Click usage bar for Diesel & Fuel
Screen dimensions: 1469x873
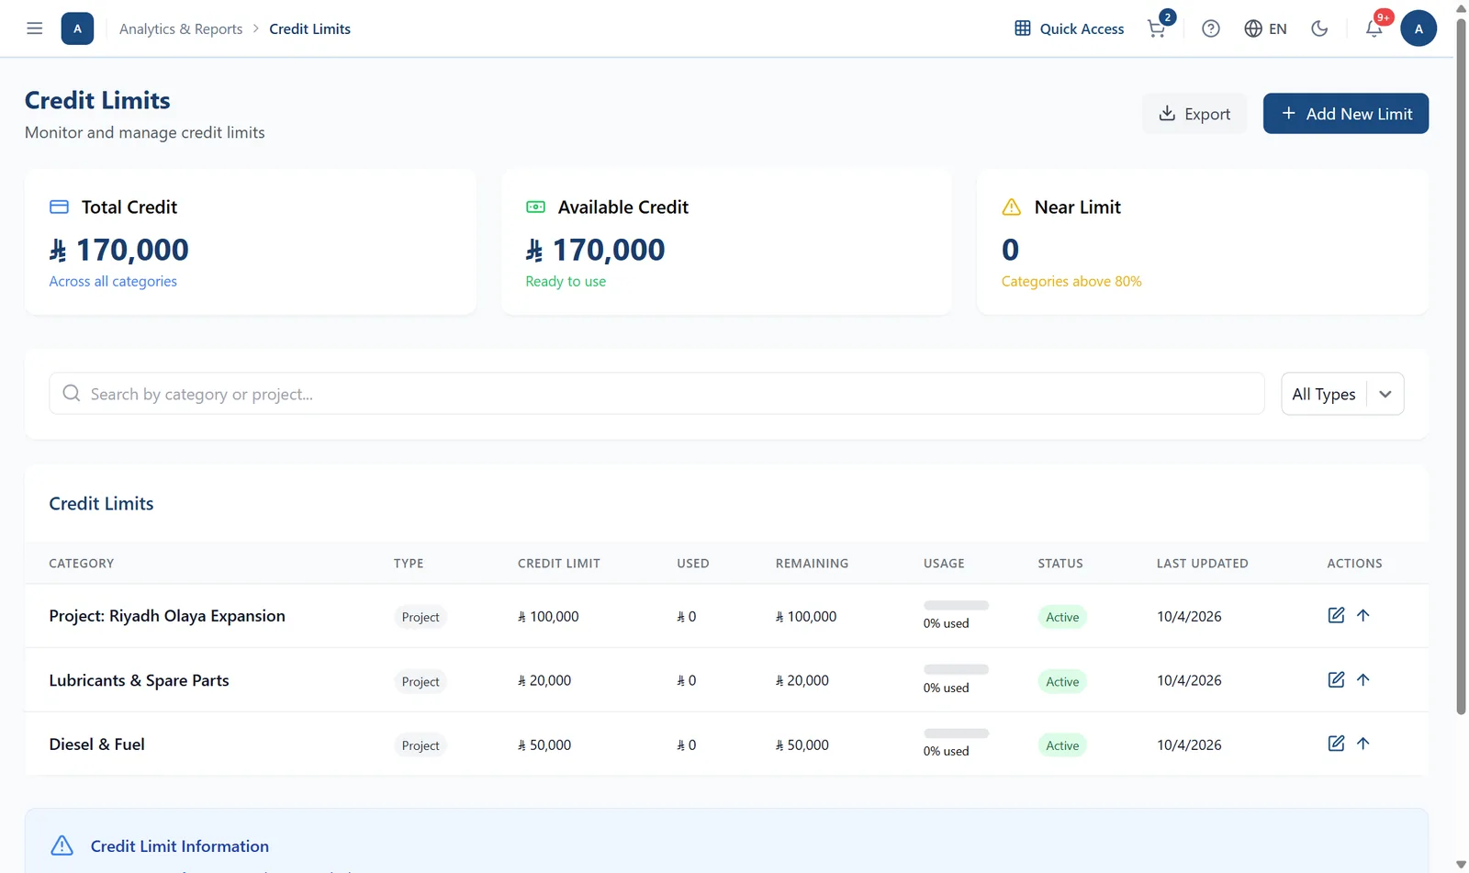coord(956,733)
